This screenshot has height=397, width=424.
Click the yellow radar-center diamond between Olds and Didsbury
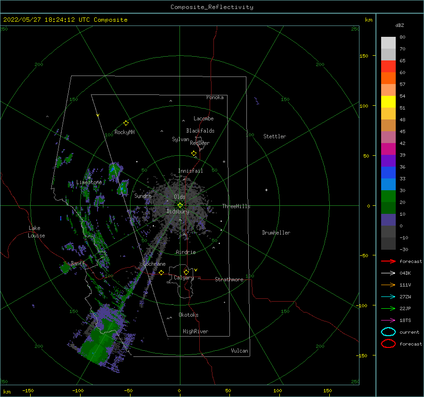tap(180, 205)
